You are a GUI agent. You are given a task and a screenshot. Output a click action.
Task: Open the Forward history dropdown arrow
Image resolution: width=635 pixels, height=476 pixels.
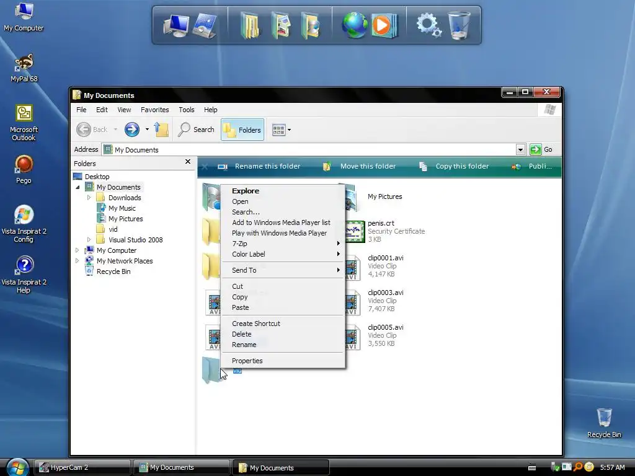pos(146,130)
